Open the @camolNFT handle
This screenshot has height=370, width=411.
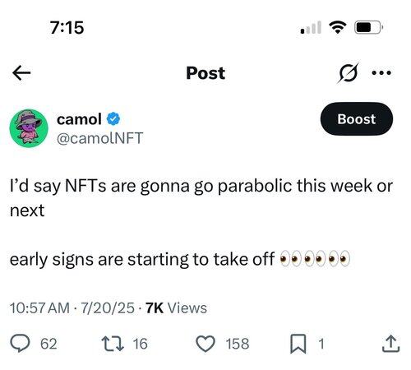pos(99,138)
